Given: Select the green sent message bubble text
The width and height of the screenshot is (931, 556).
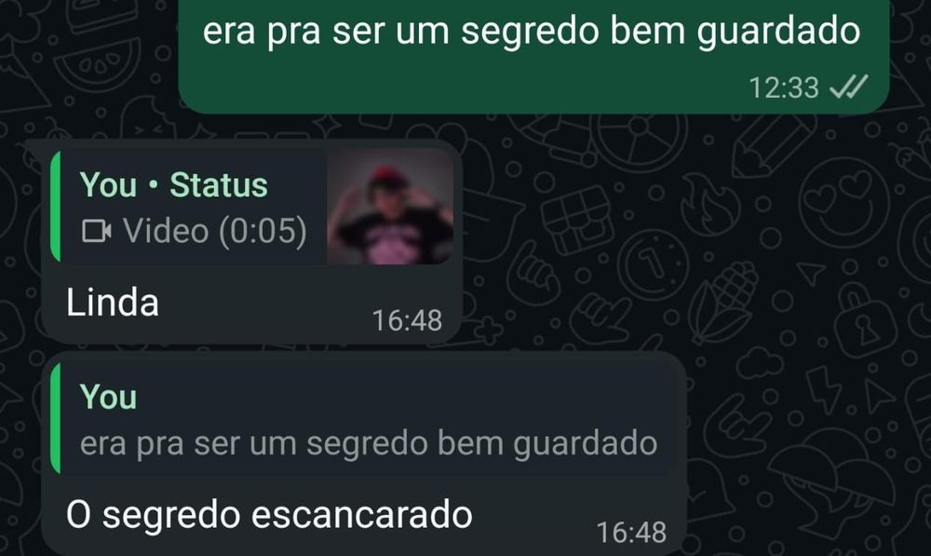Looking at the screenshot, I should pyautogui.click(x=532, y=31).
